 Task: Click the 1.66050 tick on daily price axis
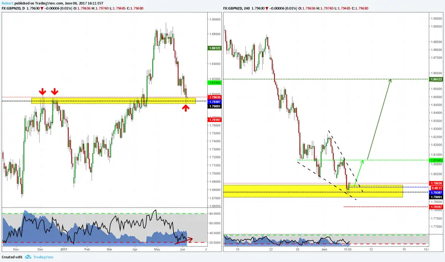click(215, 206)
